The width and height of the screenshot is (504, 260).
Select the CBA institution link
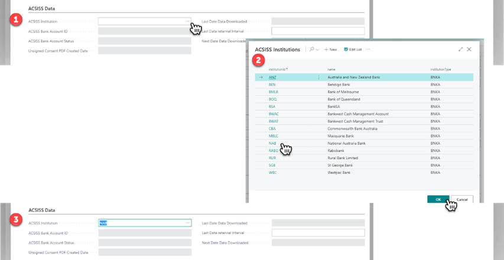(272, 129)
